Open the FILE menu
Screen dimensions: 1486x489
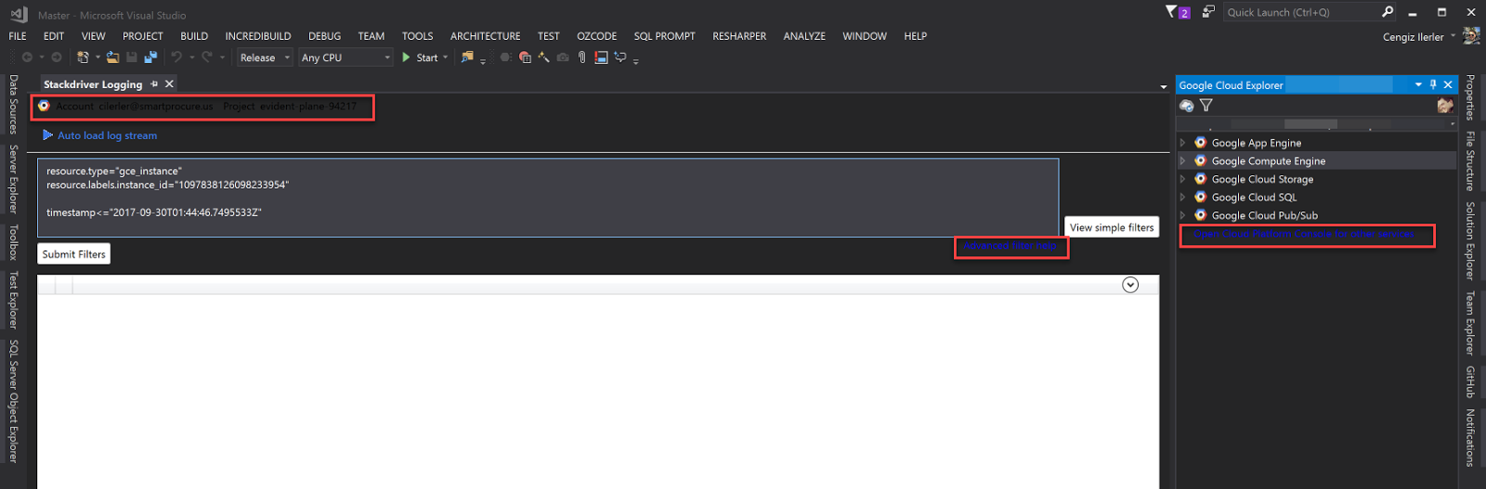click(18, 36)
